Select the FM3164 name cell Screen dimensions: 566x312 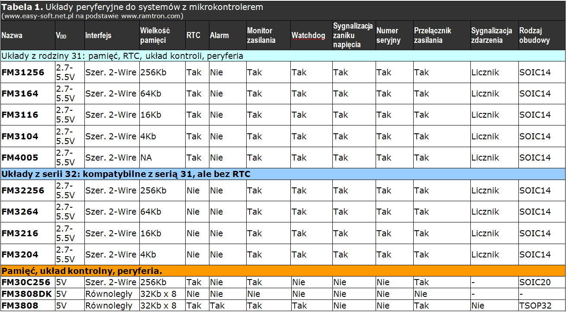click(27, 93)
